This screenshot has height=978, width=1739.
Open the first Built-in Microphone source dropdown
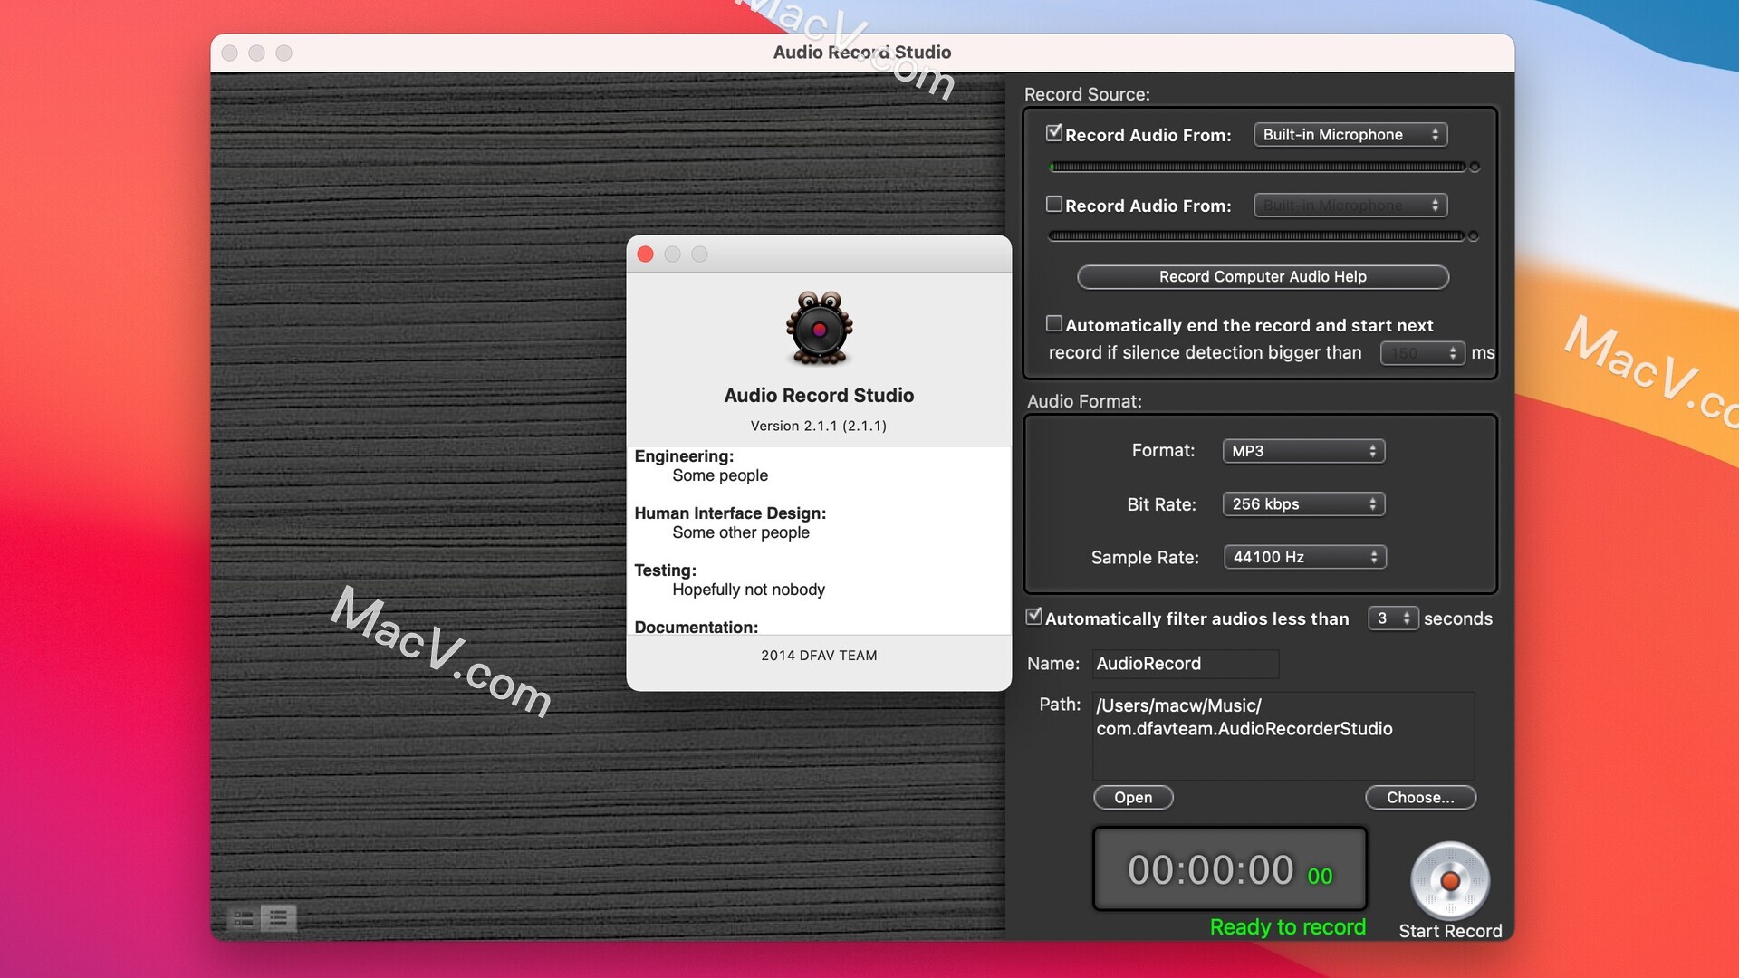[1350, 134]
